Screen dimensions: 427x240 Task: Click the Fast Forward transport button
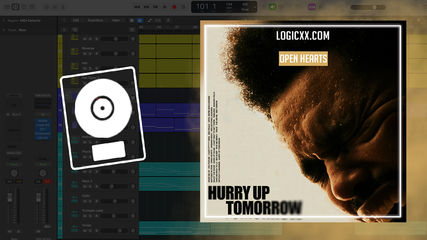(x=146, y=7)
